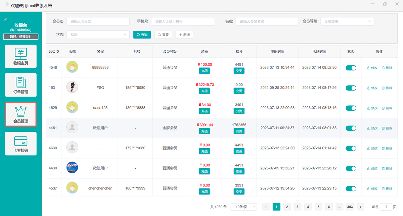Open 收银主页 cashier home icon
The height and width of the screenshot is (216, 403).
pyautogui.click(x=21, y=54)
